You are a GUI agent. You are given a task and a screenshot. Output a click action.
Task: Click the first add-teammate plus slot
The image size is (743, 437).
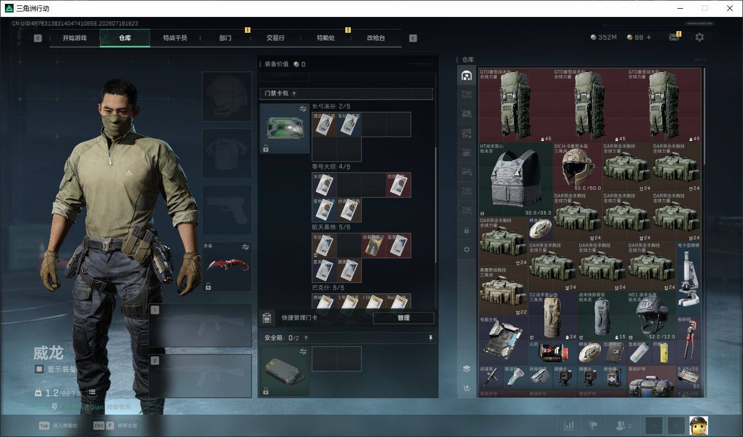(654, 425)
